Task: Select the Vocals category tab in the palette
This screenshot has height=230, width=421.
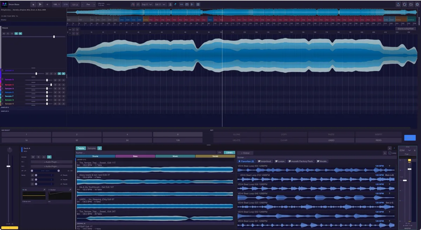Action: pyautogui.click(x=215, y=156)
